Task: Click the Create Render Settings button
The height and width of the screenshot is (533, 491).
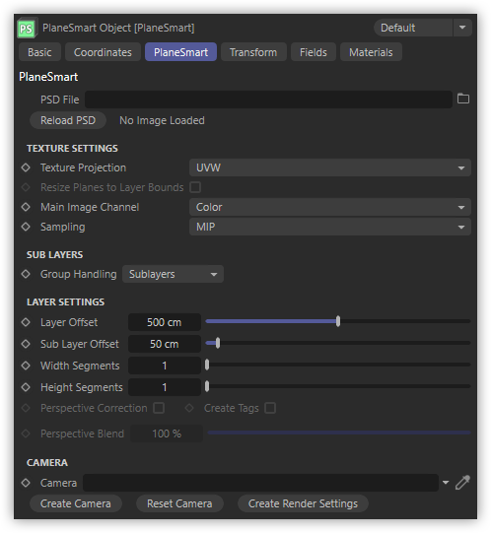Action: click(303, 503)
